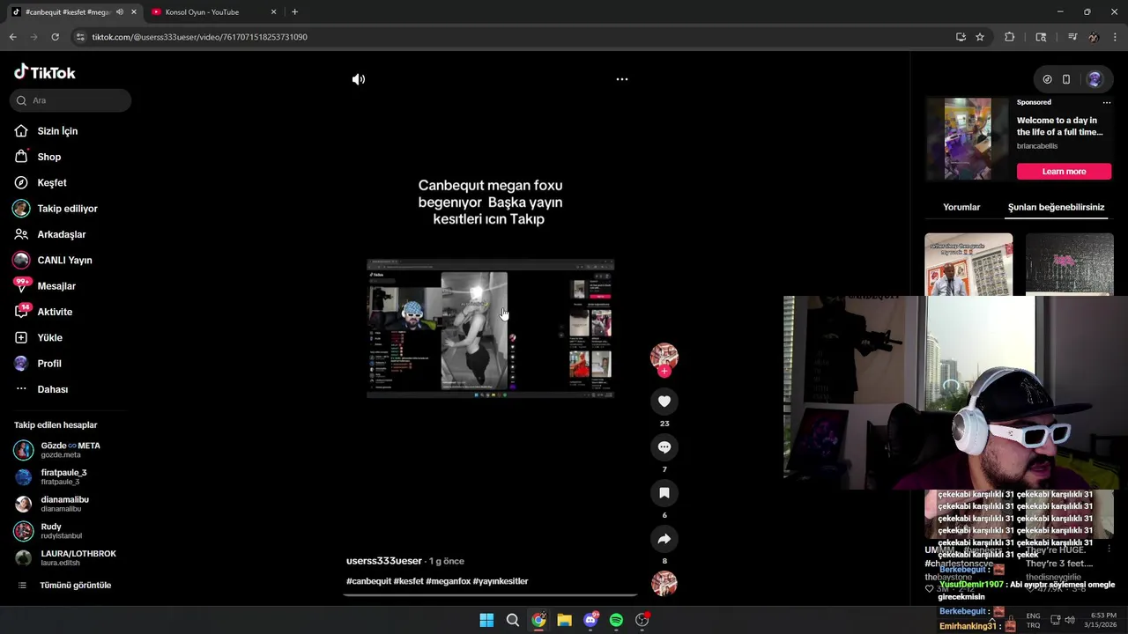This screenshot has width=1128, height=634.
Task: Open the sponsored ad thumbnail
Action: coord(968,138)
